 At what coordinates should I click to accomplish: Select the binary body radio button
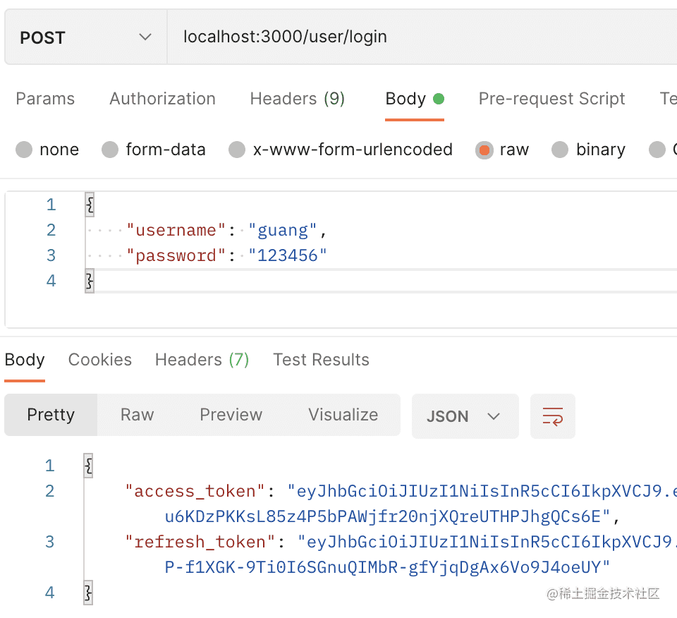[561, 150]
